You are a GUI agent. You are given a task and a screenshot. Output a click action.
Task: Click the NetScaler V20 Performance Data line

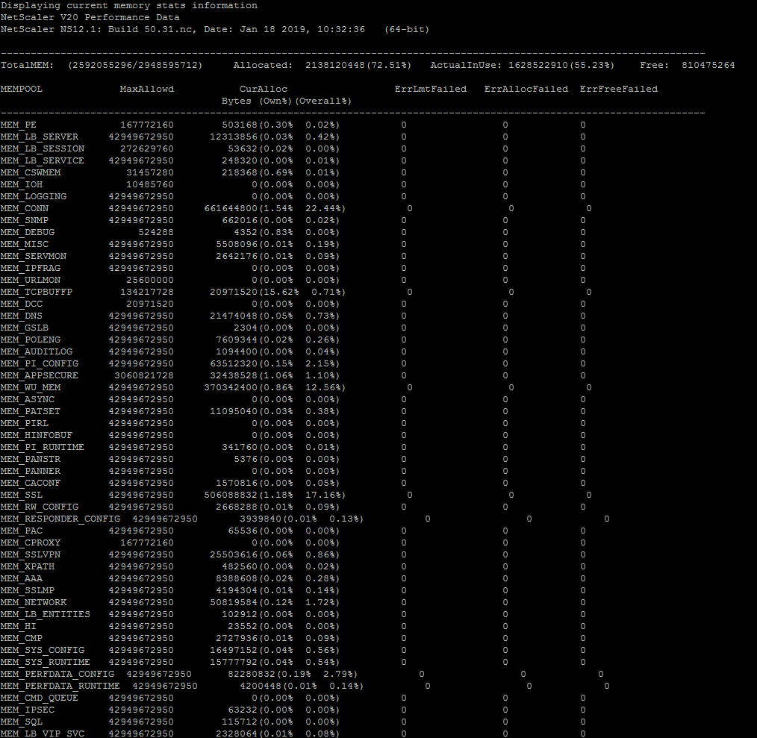coord(90,17)
